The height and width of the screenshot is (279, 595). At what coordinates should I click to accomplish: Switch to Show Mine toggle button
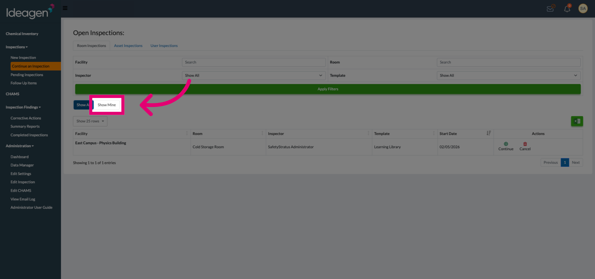coord(107,105)
